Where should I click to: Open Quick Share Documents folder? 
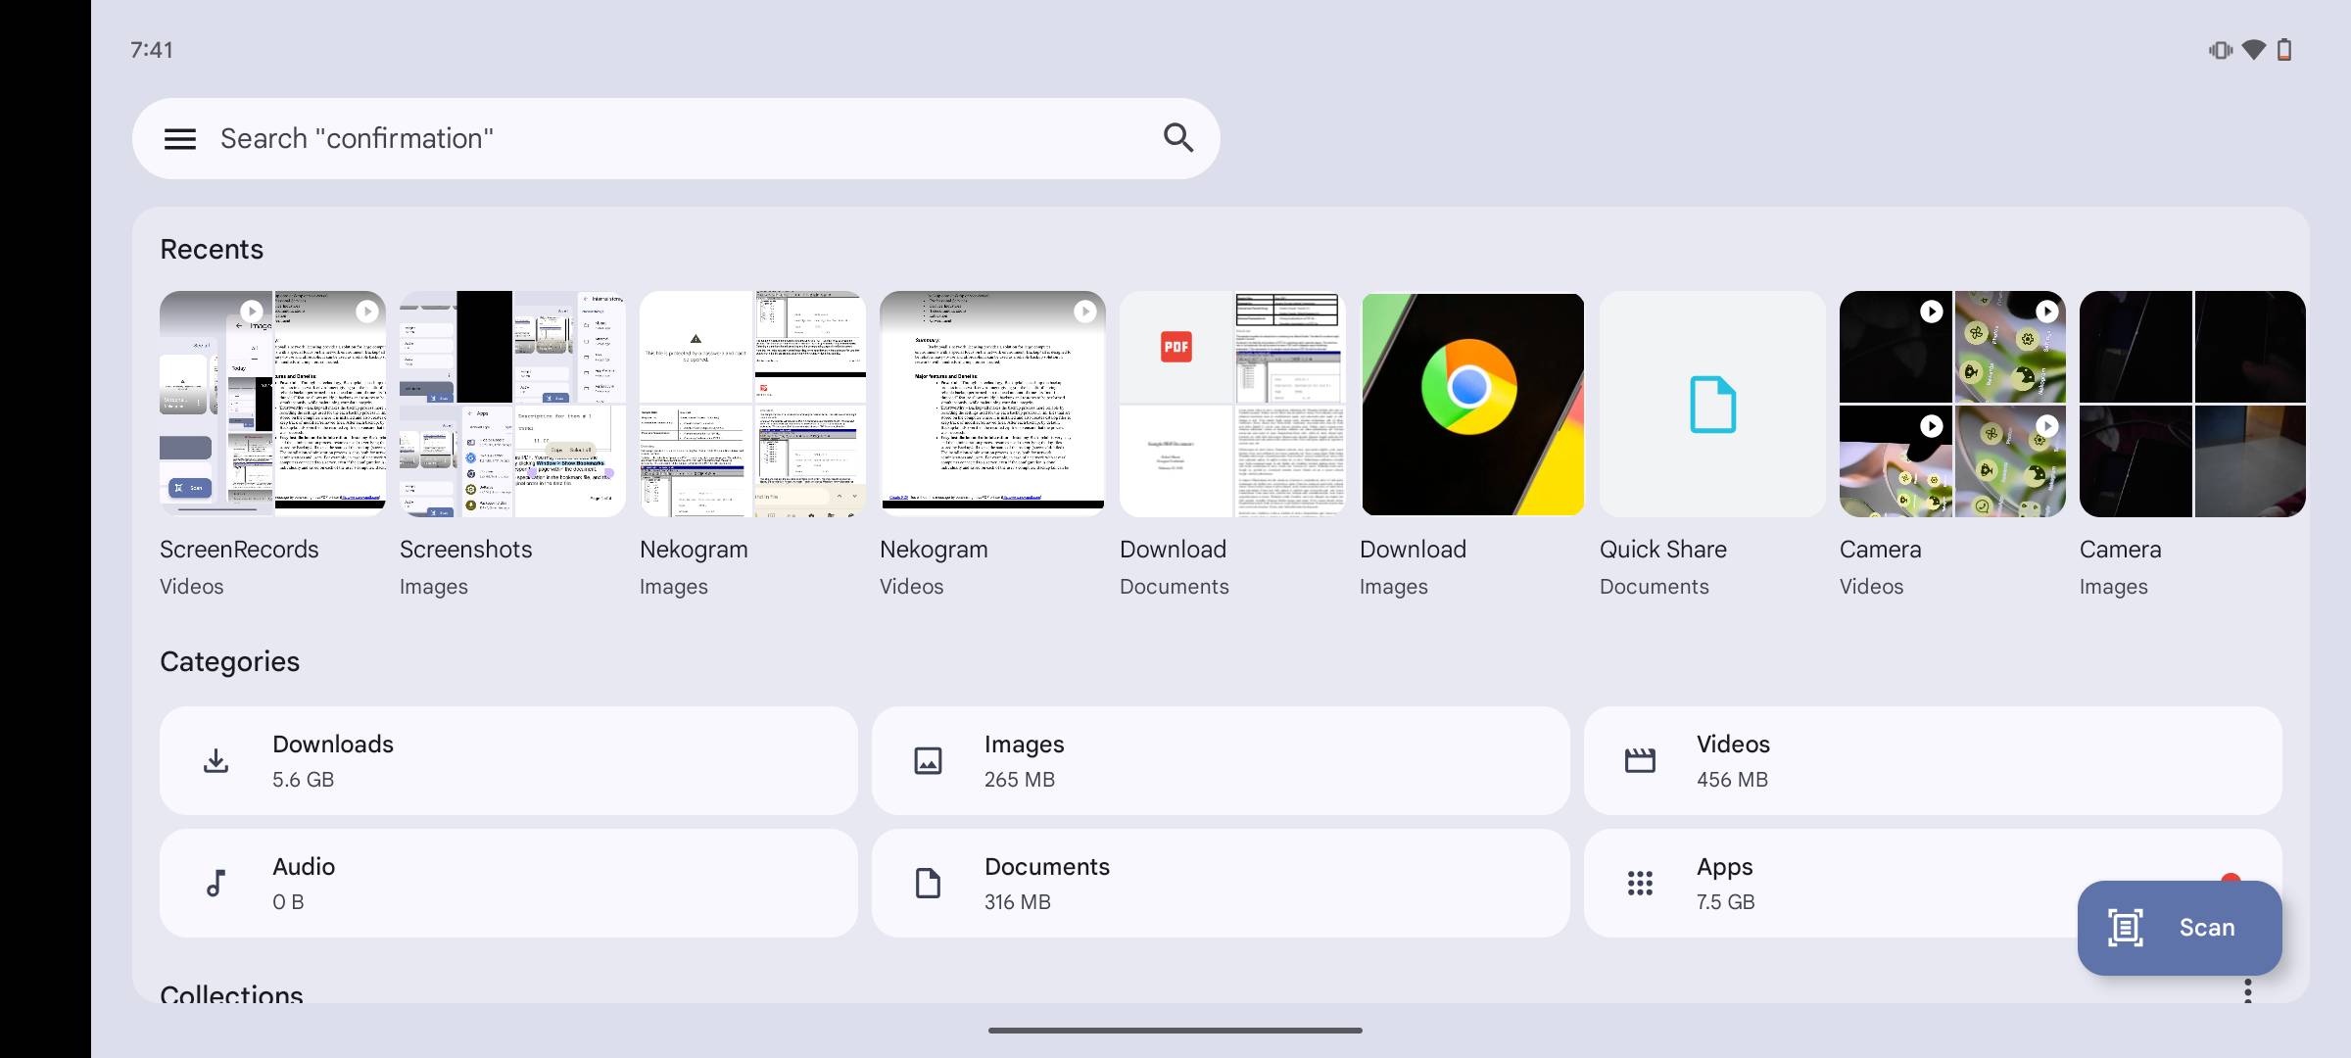[x=1712, y=402]
